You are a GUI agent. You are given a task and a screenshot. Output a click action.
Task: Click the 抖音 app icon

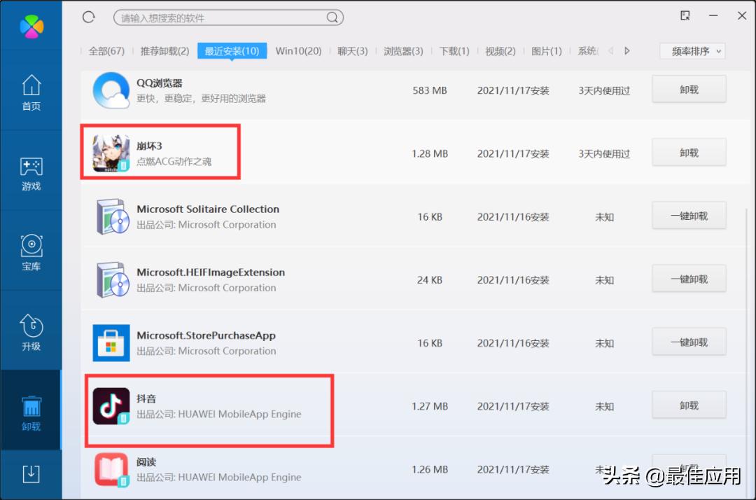pyautogui.click(x=111, y=406)
